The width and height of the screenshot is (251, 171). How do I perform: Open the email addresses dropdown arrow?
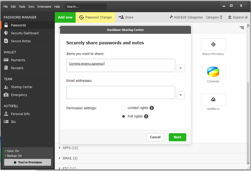point(181,95)
